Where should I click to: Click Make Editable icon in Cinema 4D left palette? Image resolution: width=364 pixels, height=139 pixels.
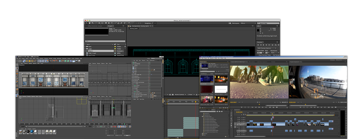pos(17,65)
